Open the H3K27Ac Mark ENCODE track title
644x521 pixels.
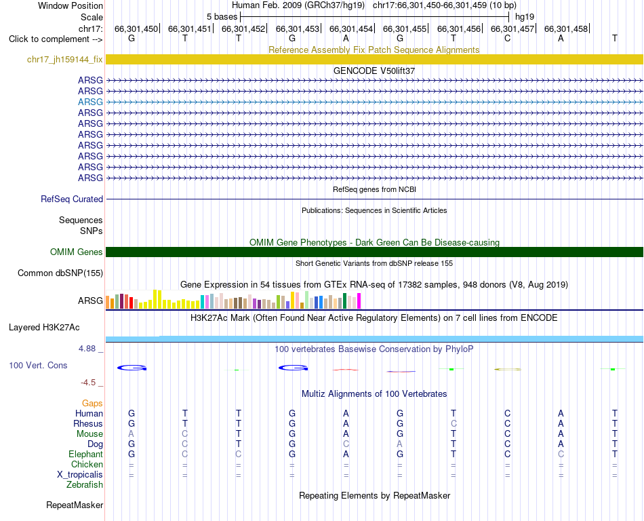click(x=374, y=317)
